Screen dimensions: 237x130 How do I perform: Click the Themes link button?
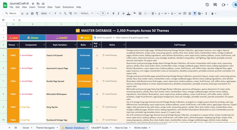[x=33, y=38]
